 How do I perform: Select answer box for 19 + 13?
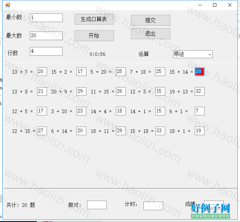(x=200, y=91)
